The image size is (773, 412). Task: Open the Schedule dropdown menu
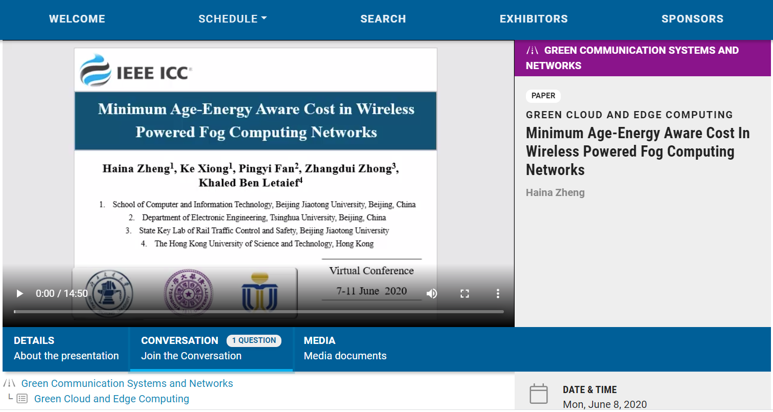[232, 19]
